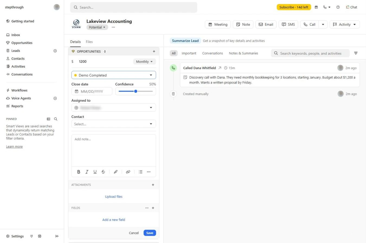Viewport: 366px width, 243px height.
Task: Expand the Call options arrow
Action: tap(323, 24)
